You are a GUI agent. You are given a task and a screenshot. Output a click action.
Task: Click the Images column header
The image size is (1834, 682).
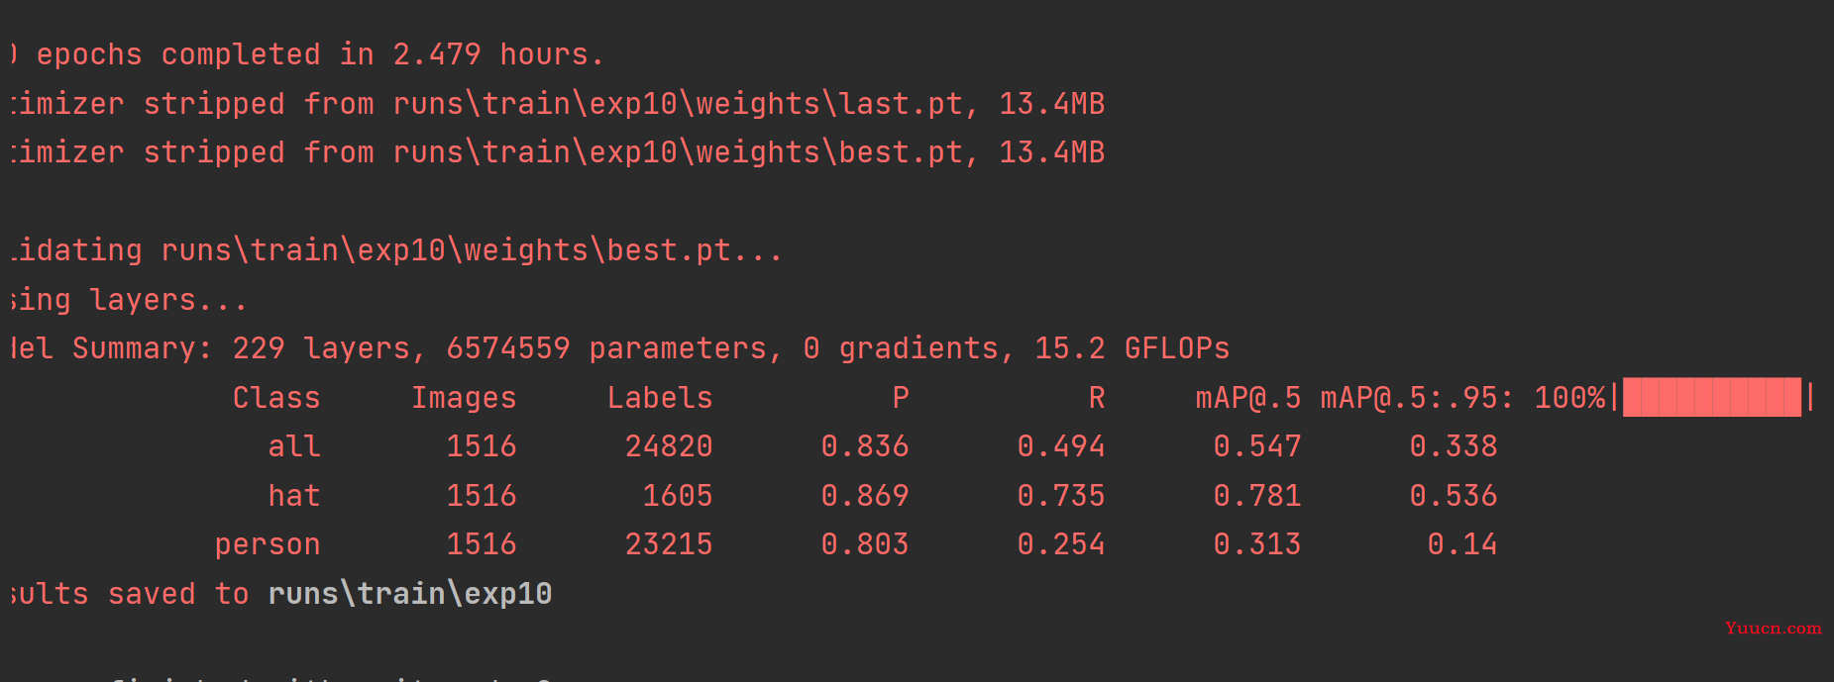pos(464,398)
